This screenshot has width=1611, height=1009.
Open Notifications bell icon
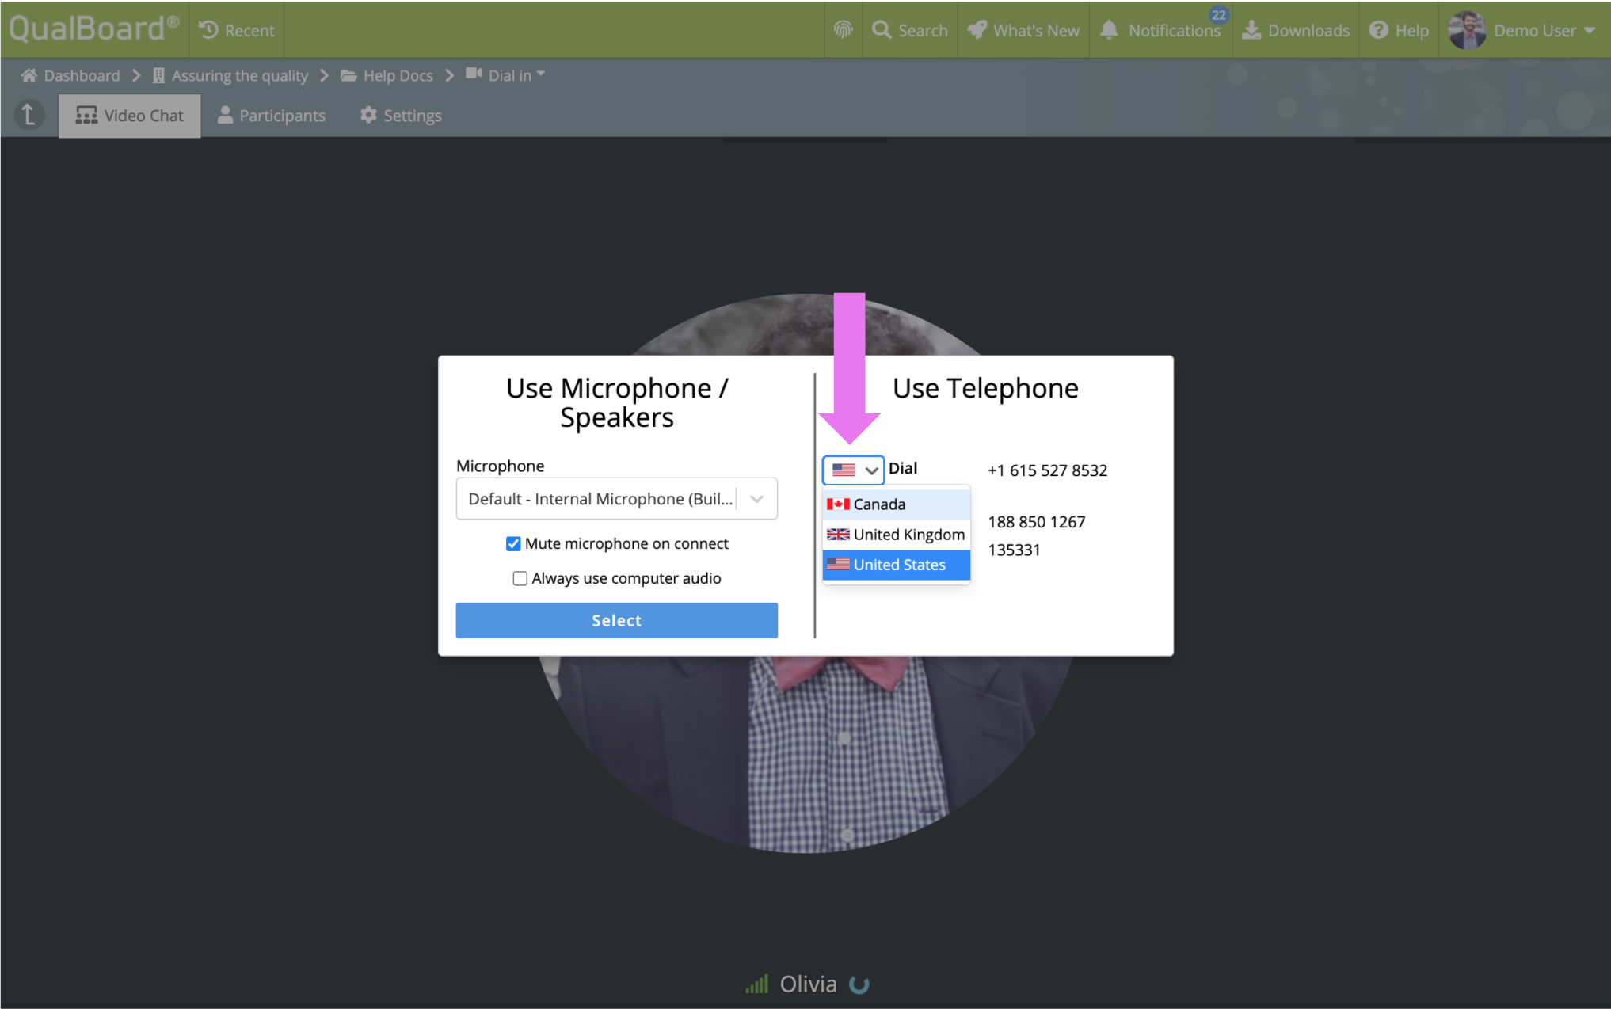(x=1109, y=30)
